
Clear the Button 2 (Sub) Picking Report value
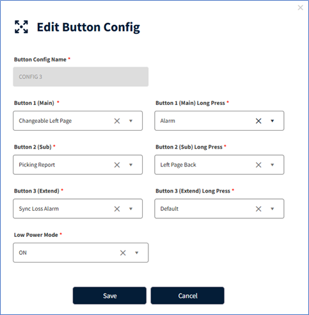tap(117, 165)
